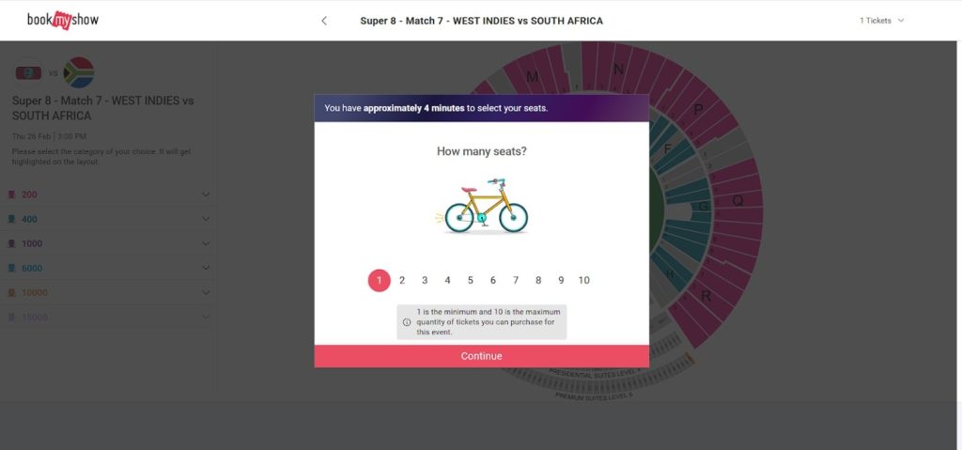Select 1 seat quantity
Image resolution: width=962 pixels, height=450 pixels.
(379, 280)
